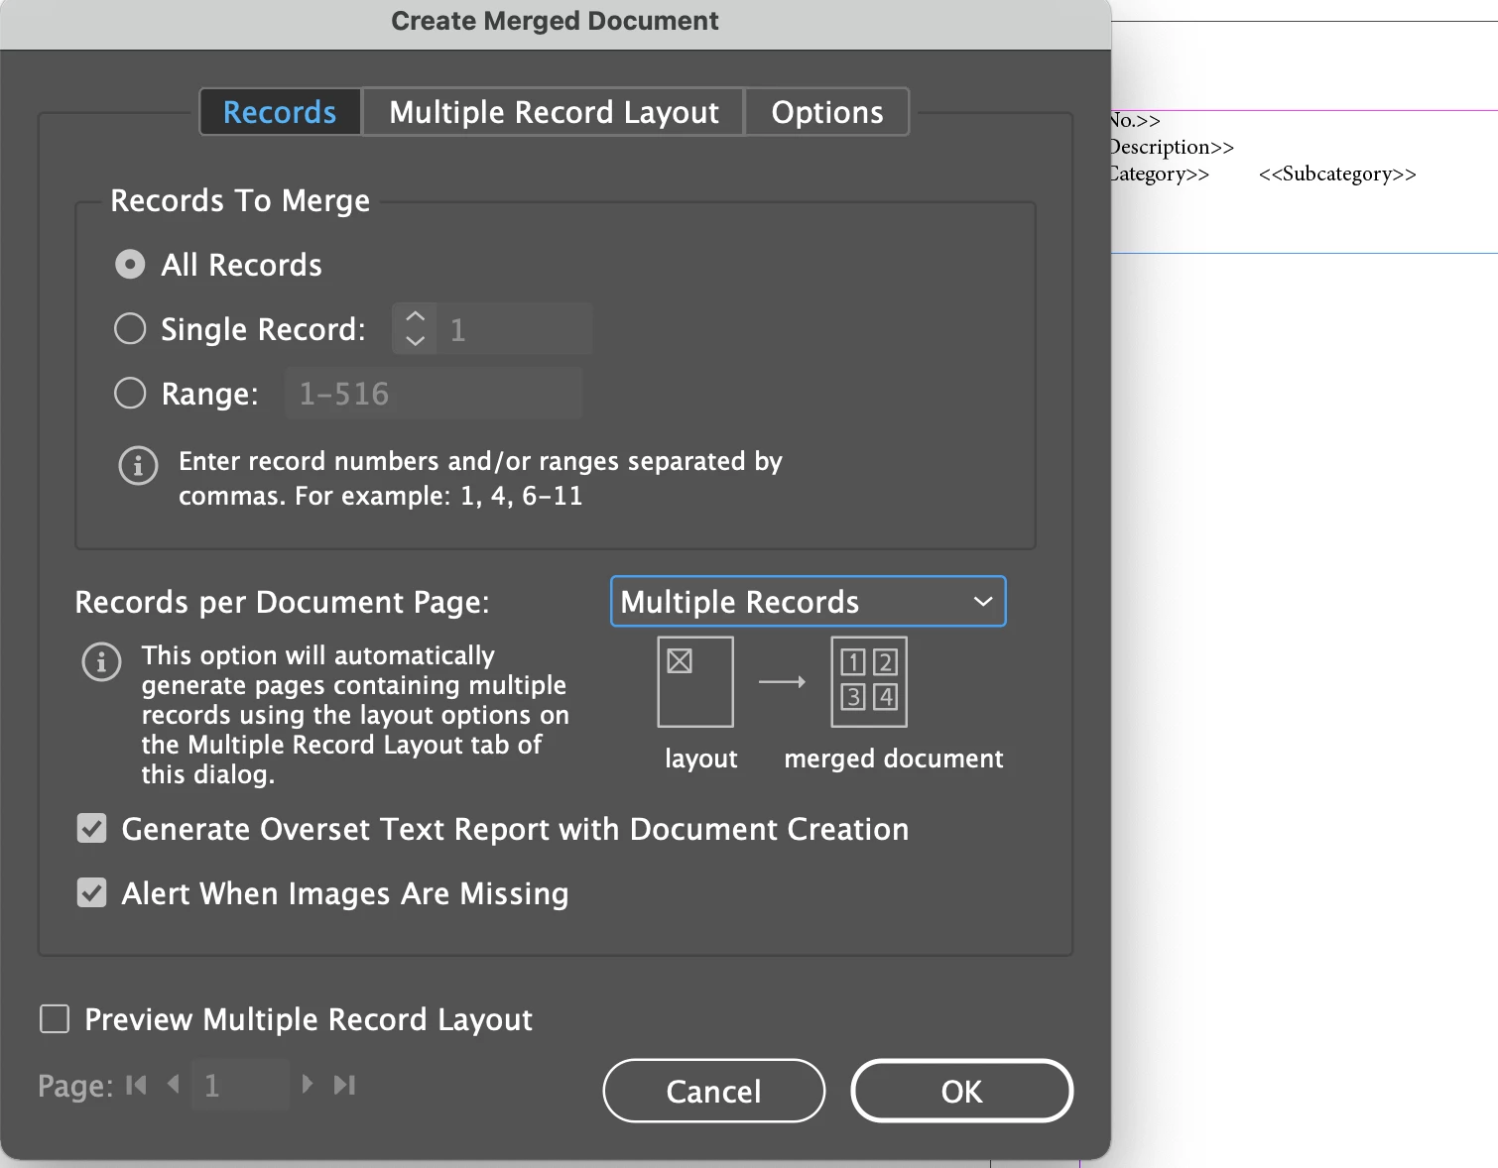
Task: Cancel the Create Merged Document dialog
Action: 713,1091
